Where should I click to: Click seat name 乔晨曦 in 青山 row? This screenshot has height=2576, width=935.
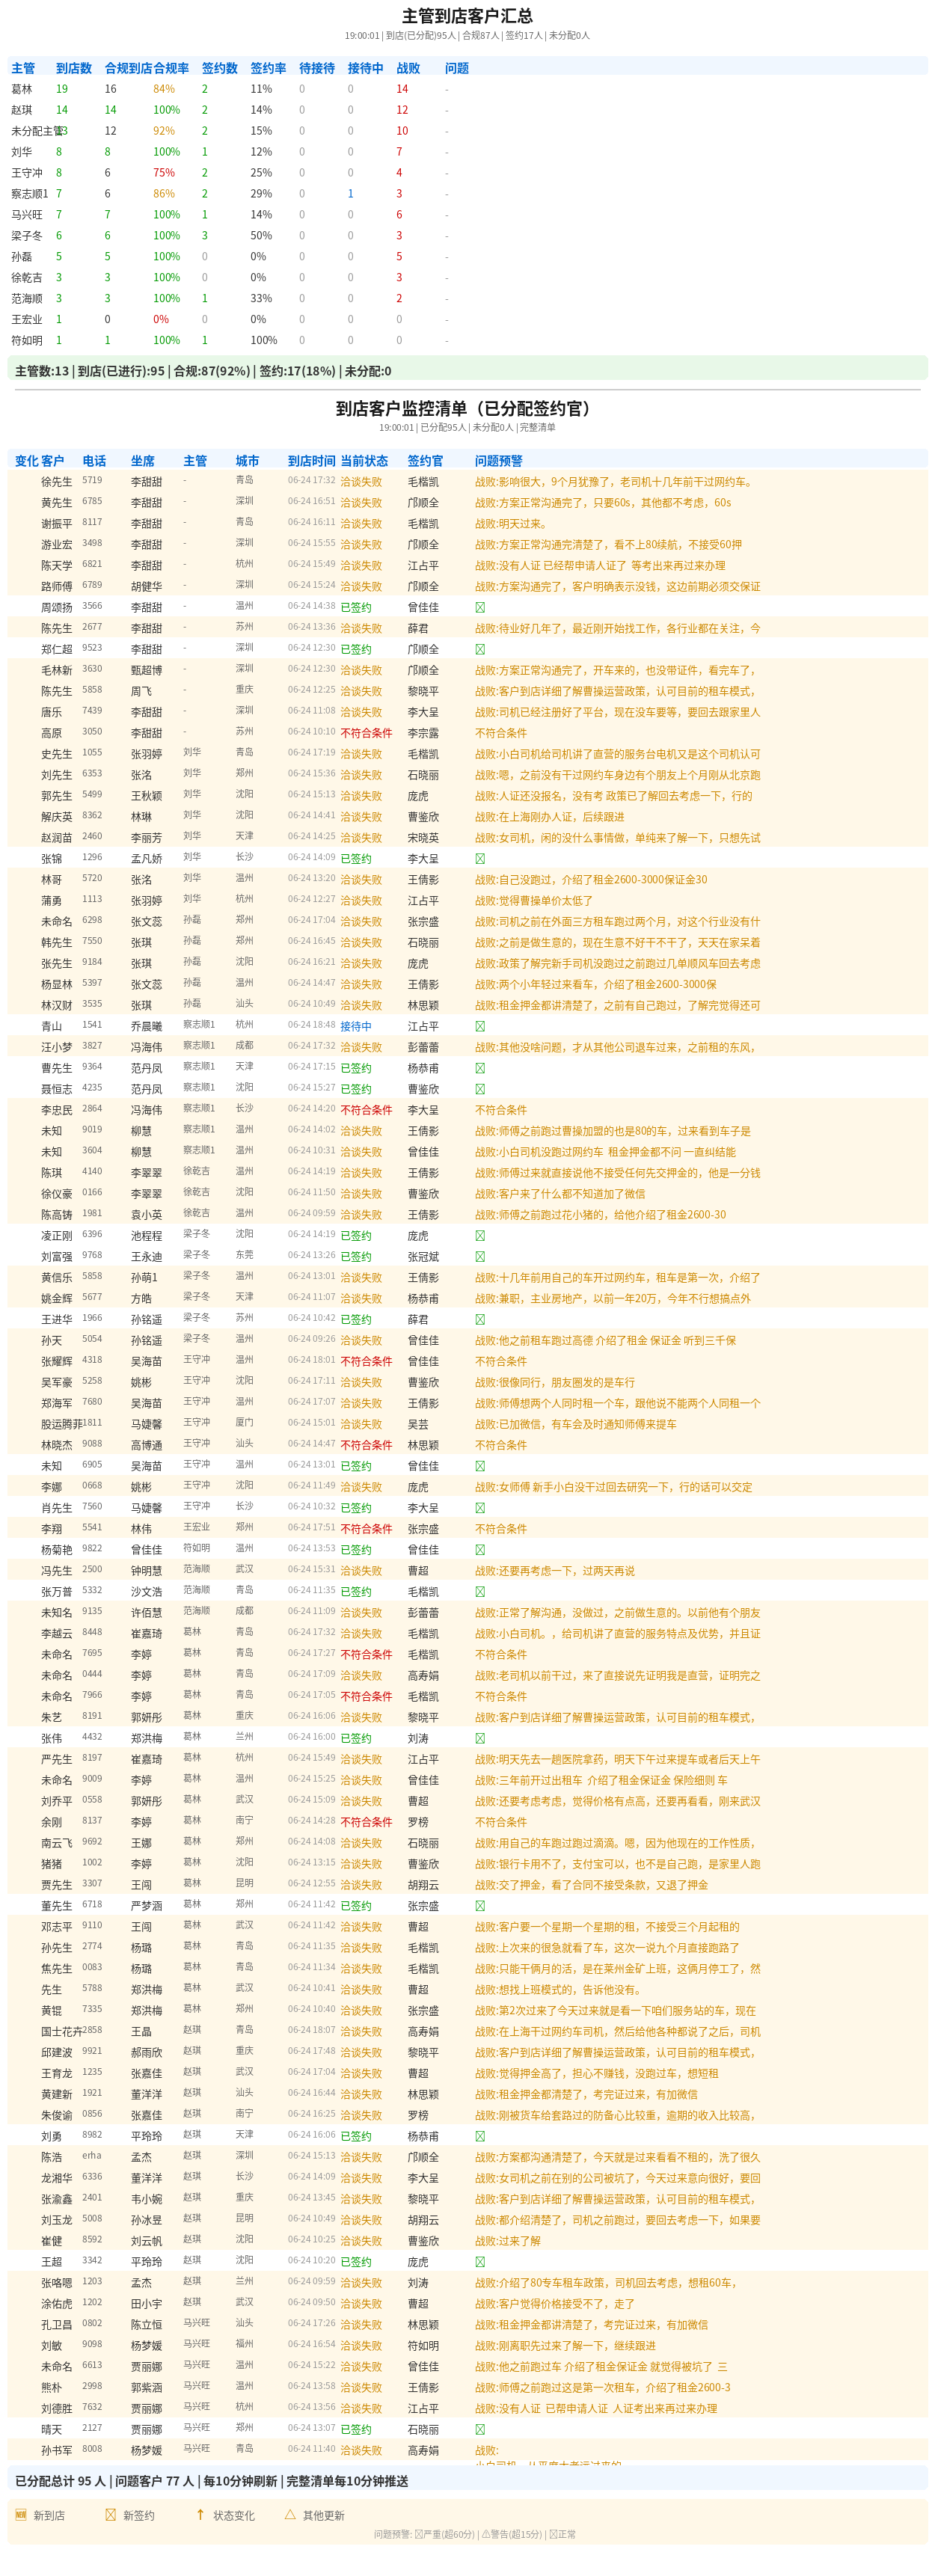pyautogui.click(x=146, y=1026)
